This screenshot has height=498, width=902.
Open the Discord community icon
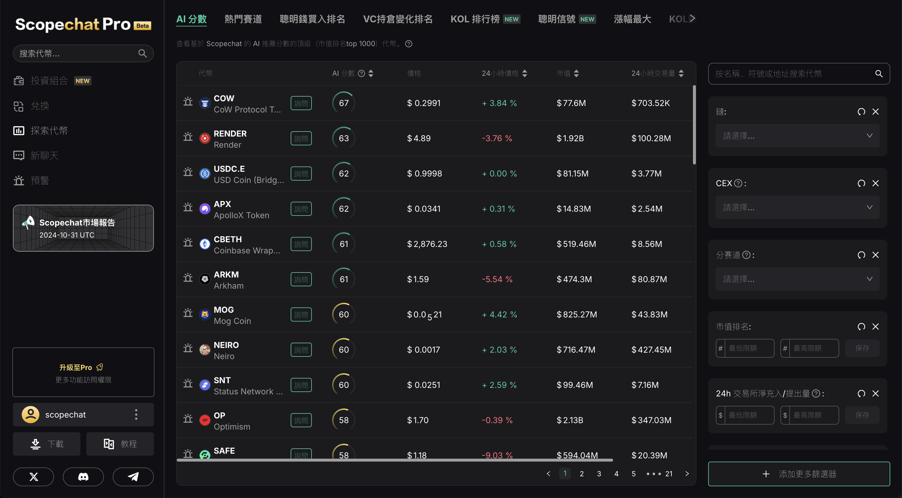point(83,477)
